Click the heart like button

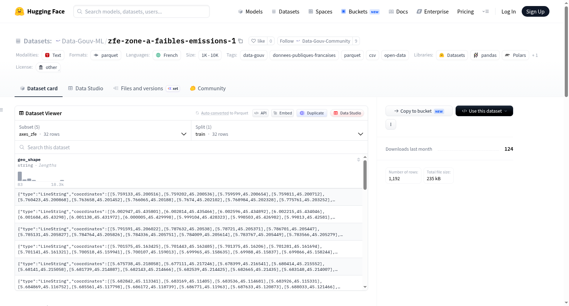point(258,41)
